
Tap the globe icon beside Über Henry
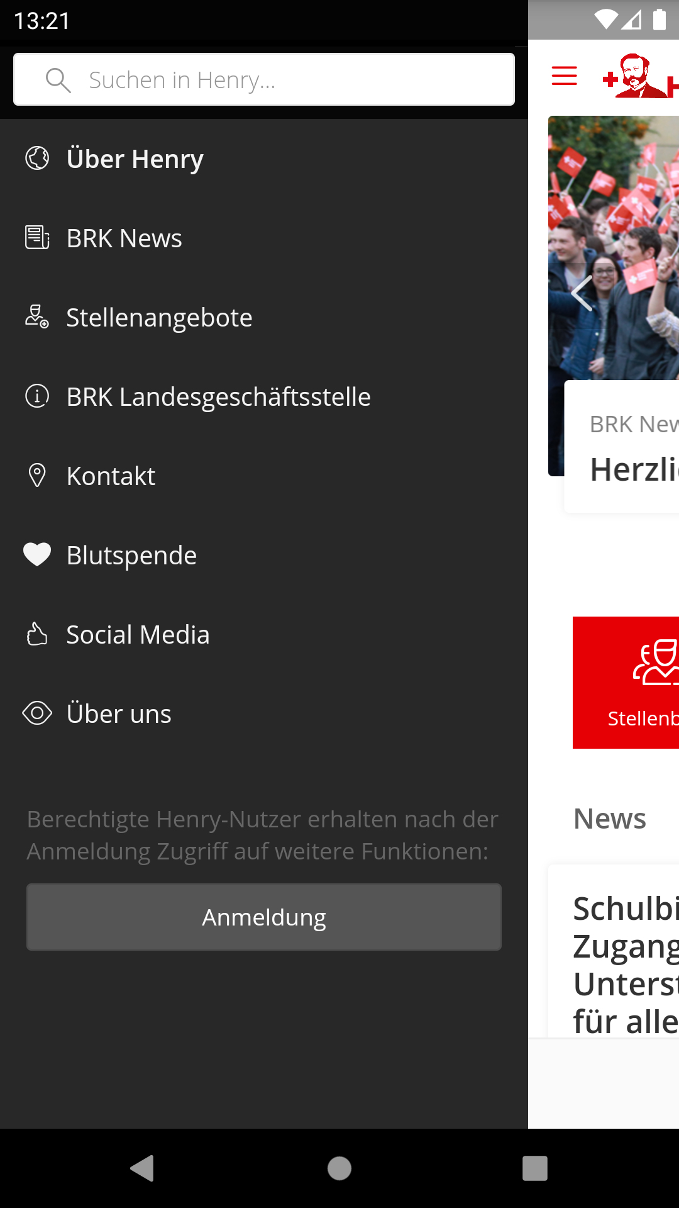(x=37, y=159)
